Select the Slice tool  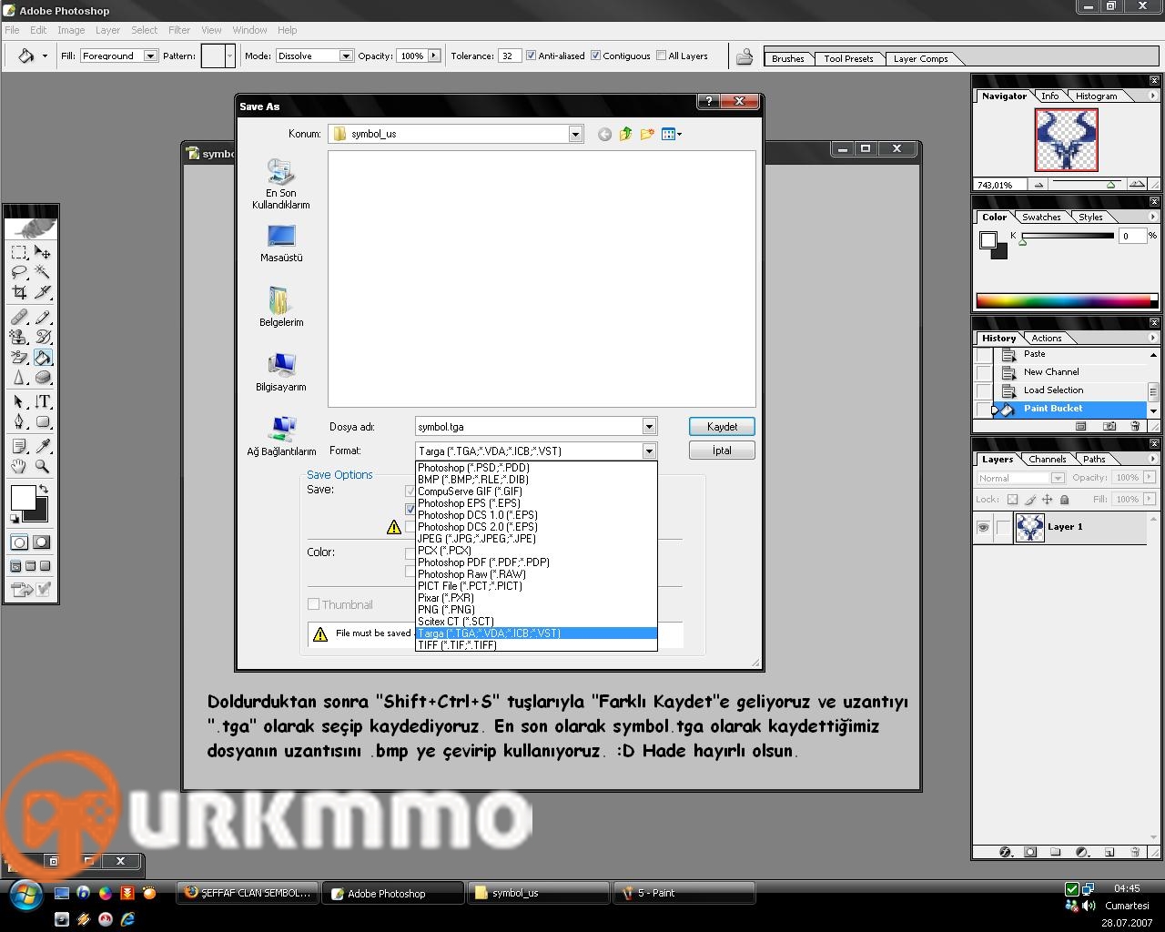point(42,292)
